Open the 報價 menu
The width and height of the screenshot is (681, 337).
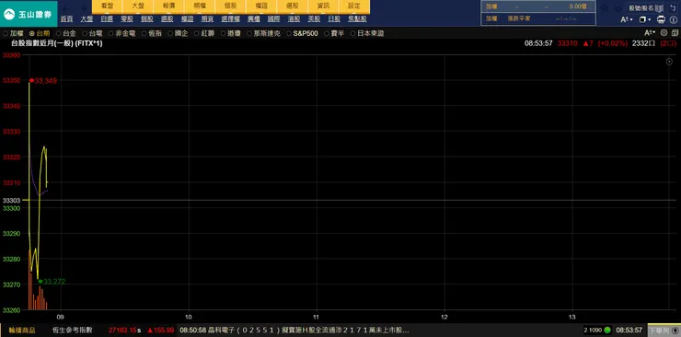(x=169, y=6)
